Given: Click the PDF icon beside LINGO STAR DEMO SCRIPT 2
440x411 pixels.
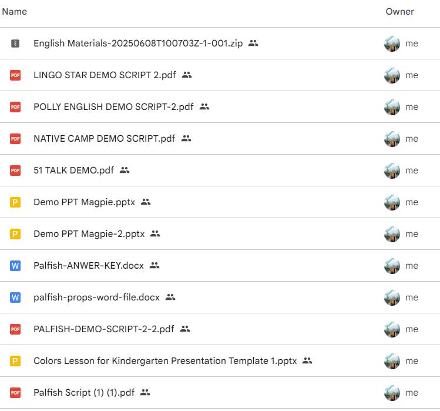Looking at the screenshot, I should click(x=15, y=75).
